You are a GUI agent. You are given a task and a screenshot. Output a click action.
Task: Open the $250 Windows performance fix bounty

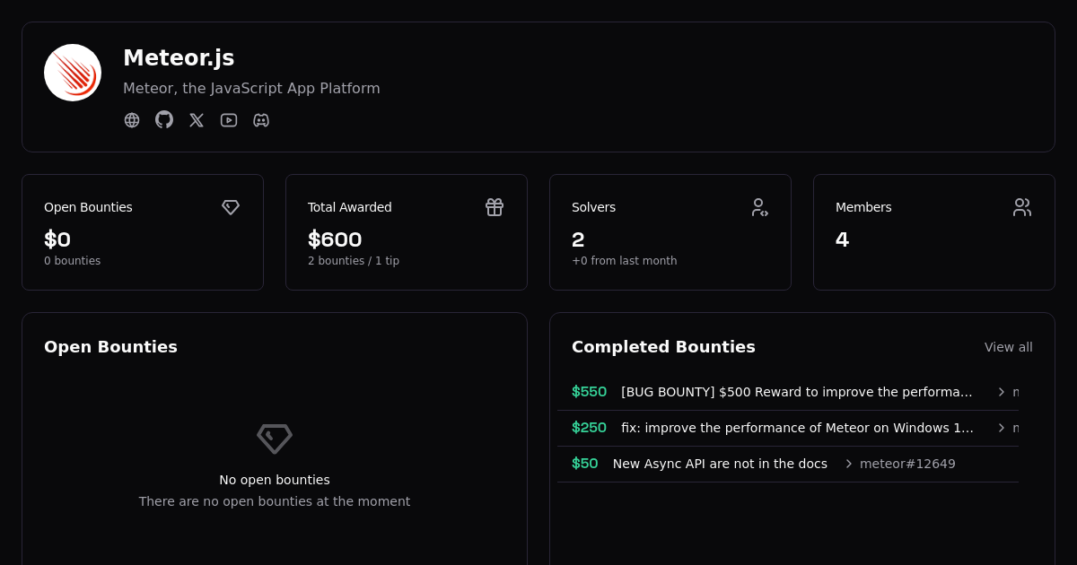click(x=796, y=428)
